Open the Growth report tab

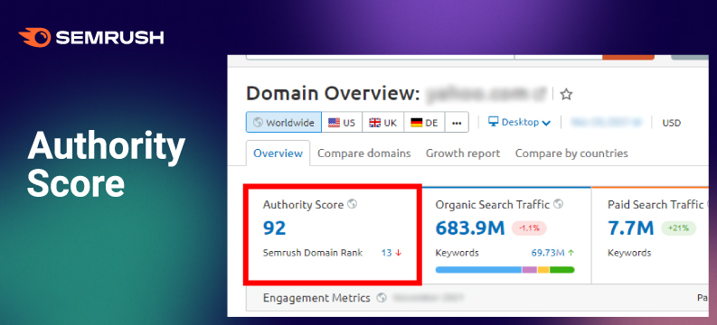(x=463, y=153)
